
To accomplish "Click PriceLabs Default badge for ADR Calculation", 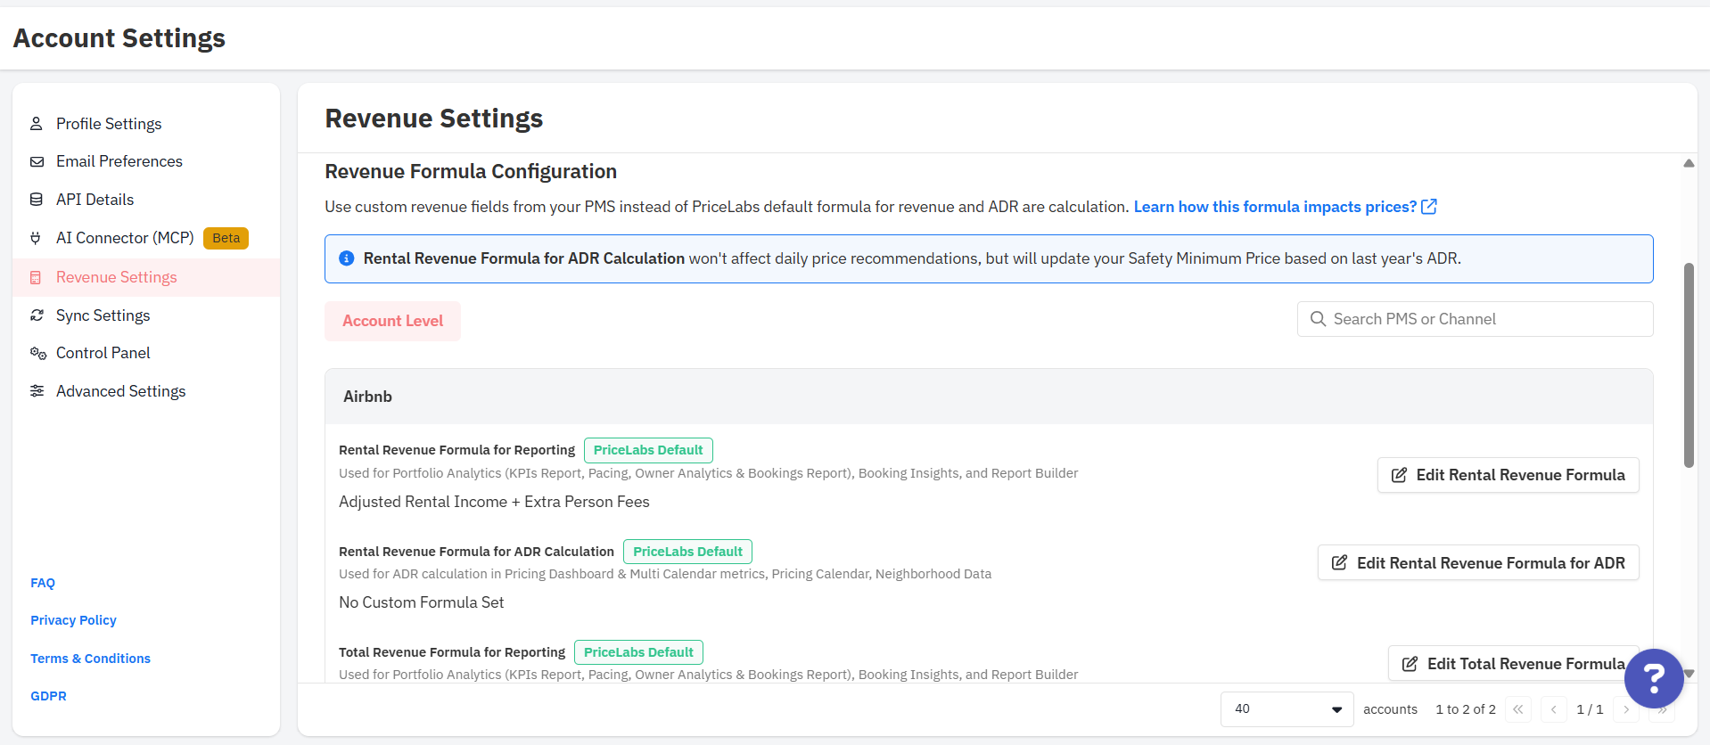I will (x=687, y=552).
